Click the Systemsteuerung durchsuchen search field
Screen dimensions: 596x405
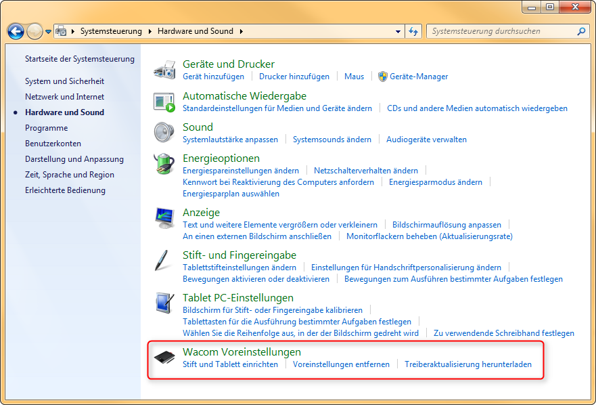pos(501,31)
